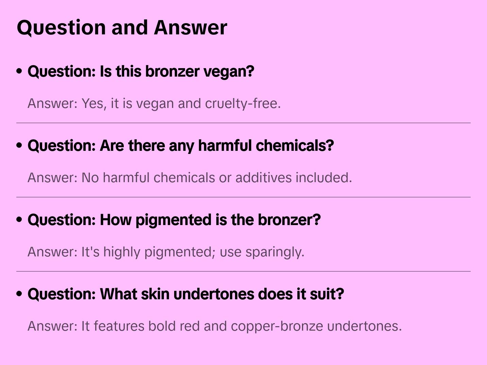
Task: Select "How pigmented is the bronzer?" question
Action: (174, 220)
